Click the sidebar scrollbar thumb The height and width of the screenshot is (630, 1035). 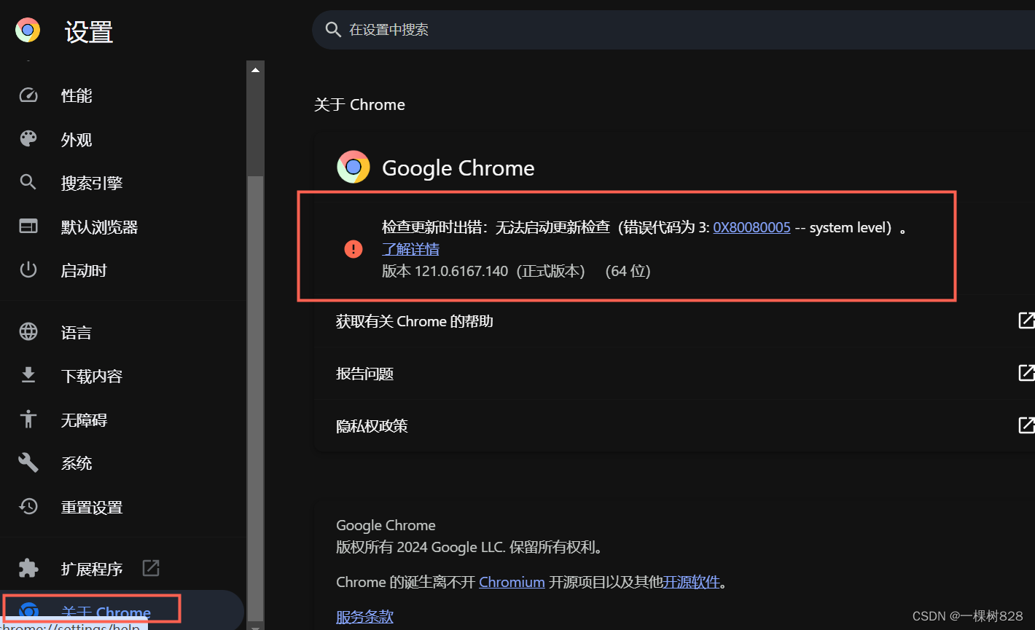pos(255,397)
